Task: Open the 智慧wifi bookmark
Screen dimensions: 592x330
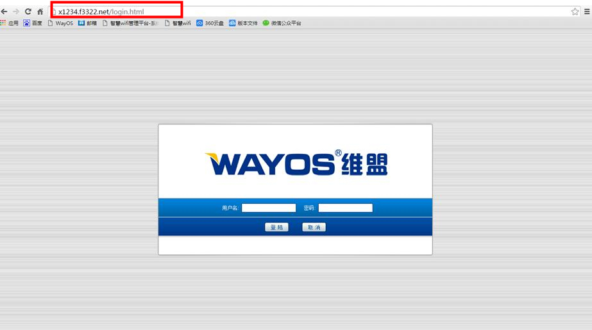Action: [x=178, y=23]
